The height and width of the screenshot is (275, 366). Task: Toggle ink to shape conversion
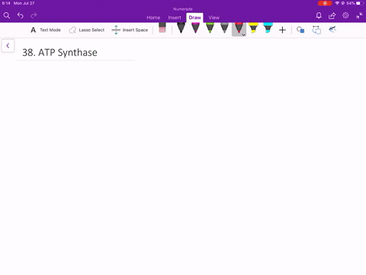click(x=316, y=30)
